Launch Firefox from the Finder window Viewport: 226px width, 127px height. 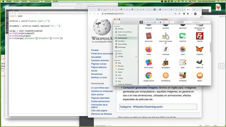(149, 49)
